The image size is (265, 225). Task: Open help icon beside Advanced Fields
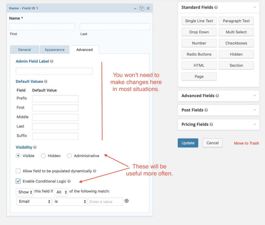tap(217, 96)
